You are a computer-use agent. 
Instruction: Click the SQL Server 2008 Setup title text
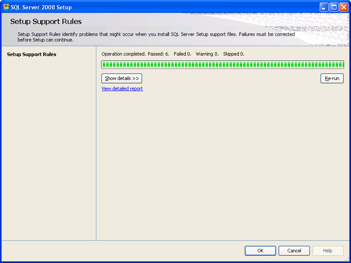point(41,7)
